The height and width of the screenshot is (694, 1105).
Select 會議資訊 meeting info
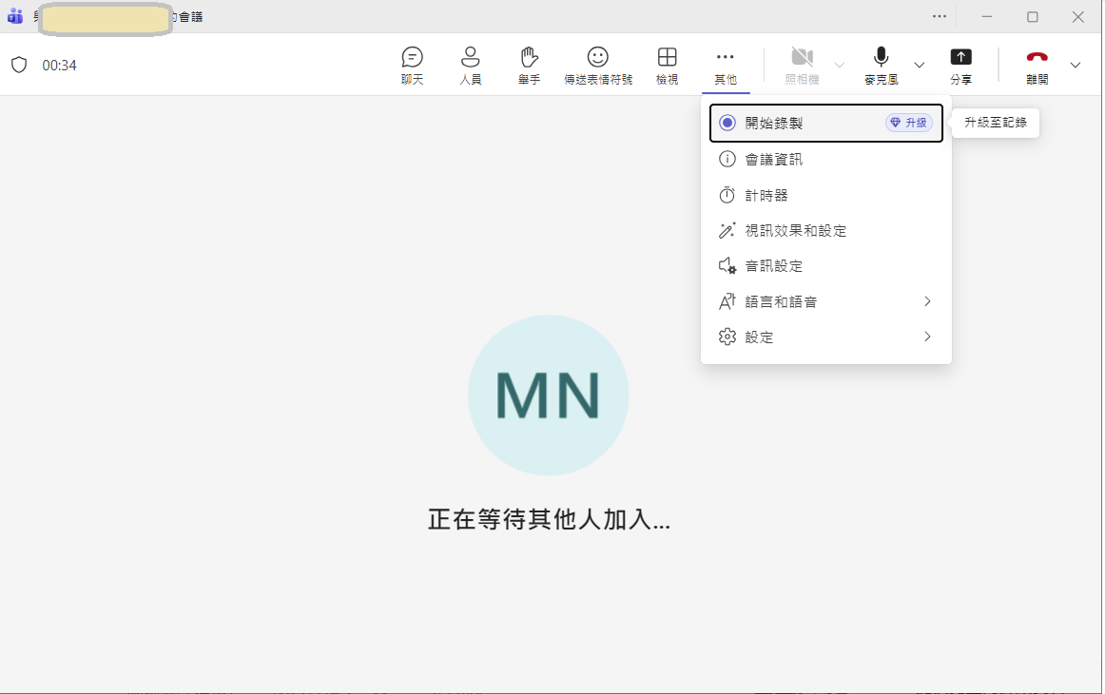775,158
